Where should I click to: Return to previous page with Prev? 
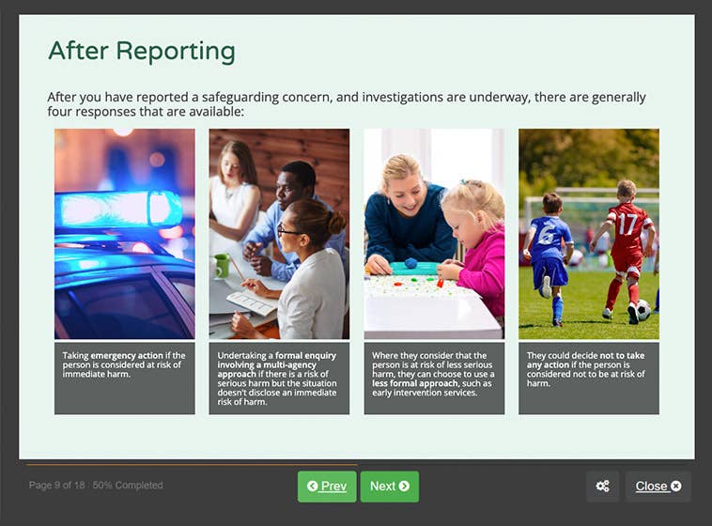(x=327, y=487)
